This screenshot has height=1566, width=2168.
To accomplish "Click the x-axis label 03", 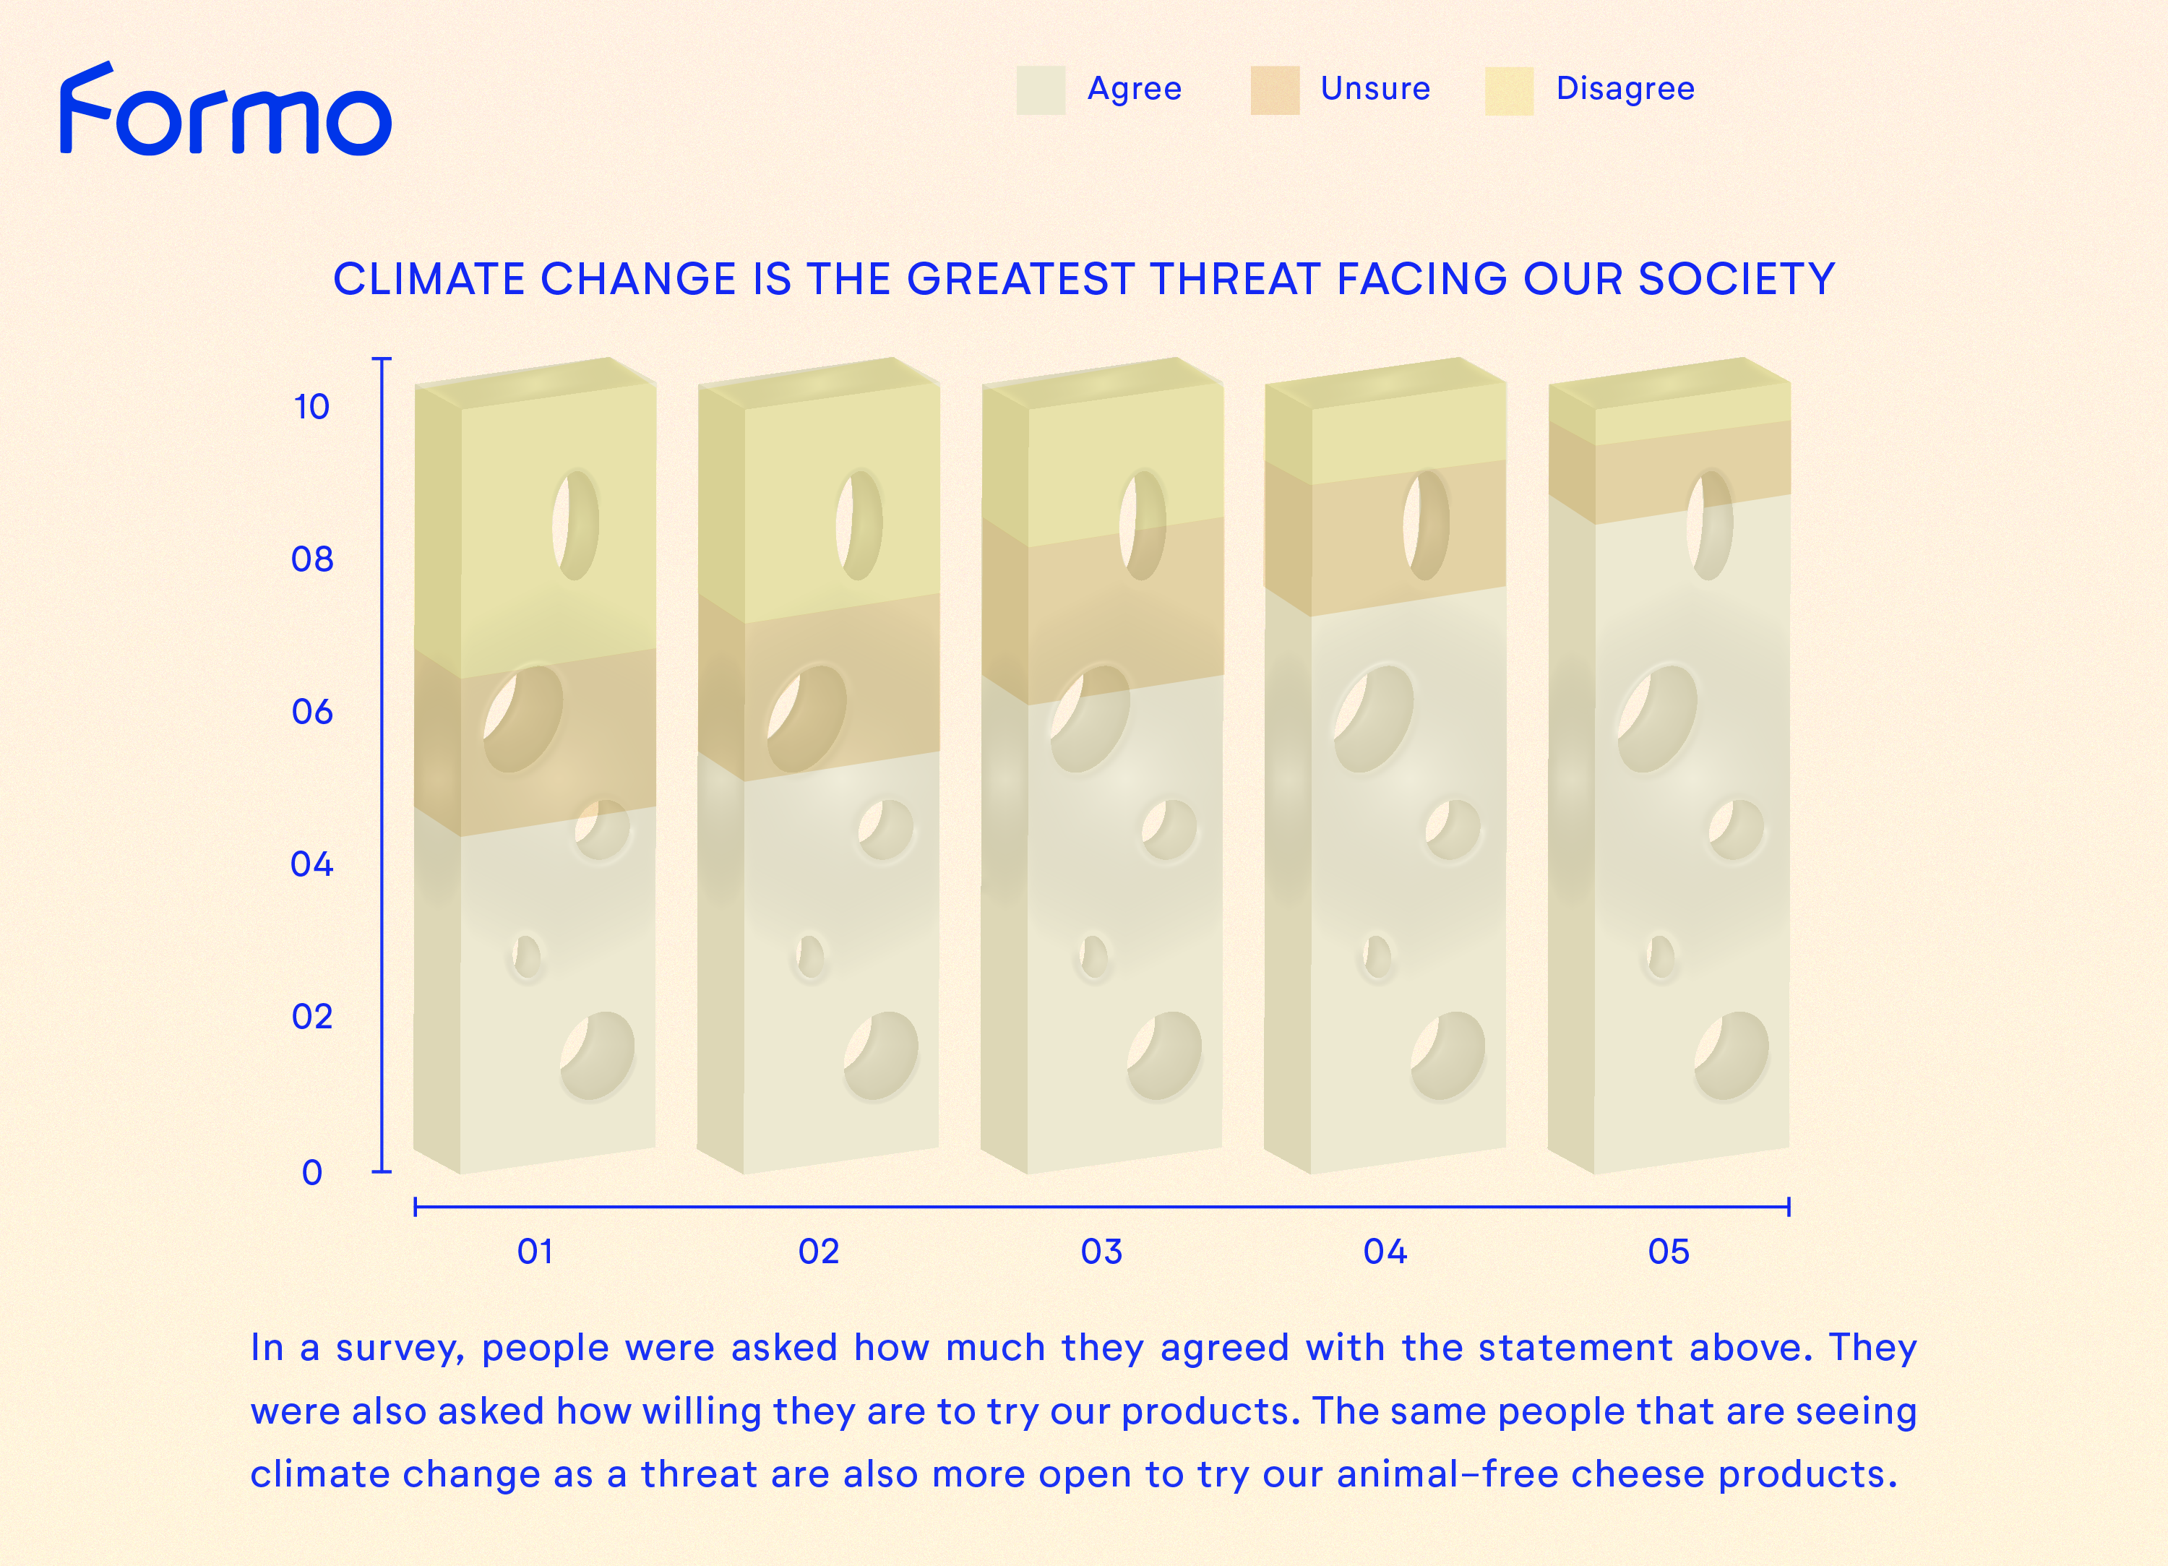I will [1102, 1252].
